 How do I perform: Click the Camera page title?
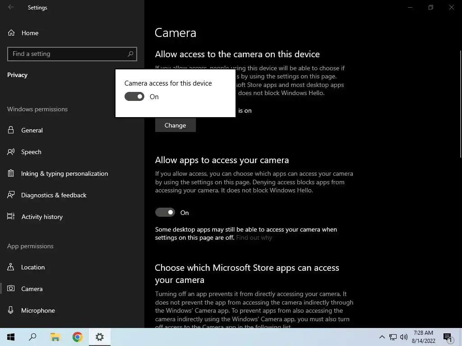coord(176,32)
